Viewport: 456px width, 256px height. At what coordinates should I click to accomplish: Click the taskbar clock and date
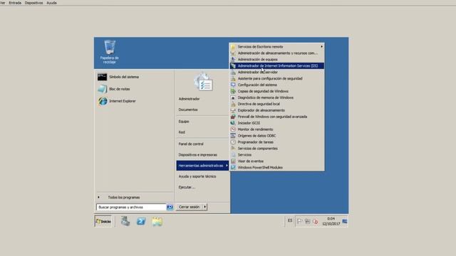coord(331,221)
